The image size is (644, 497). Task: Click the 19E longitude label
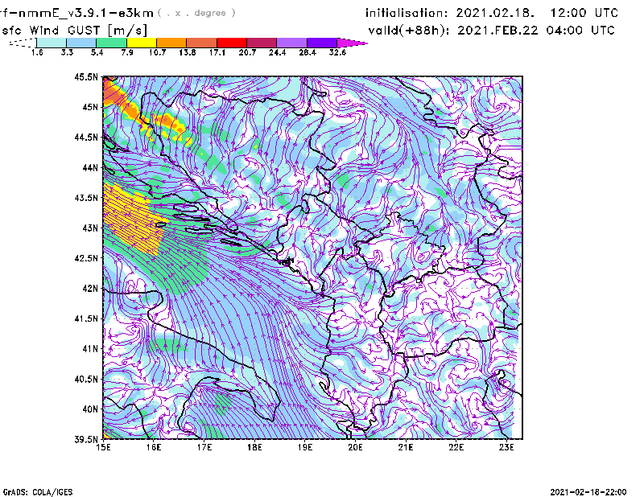pyautogui.click(x=305, y=447)
